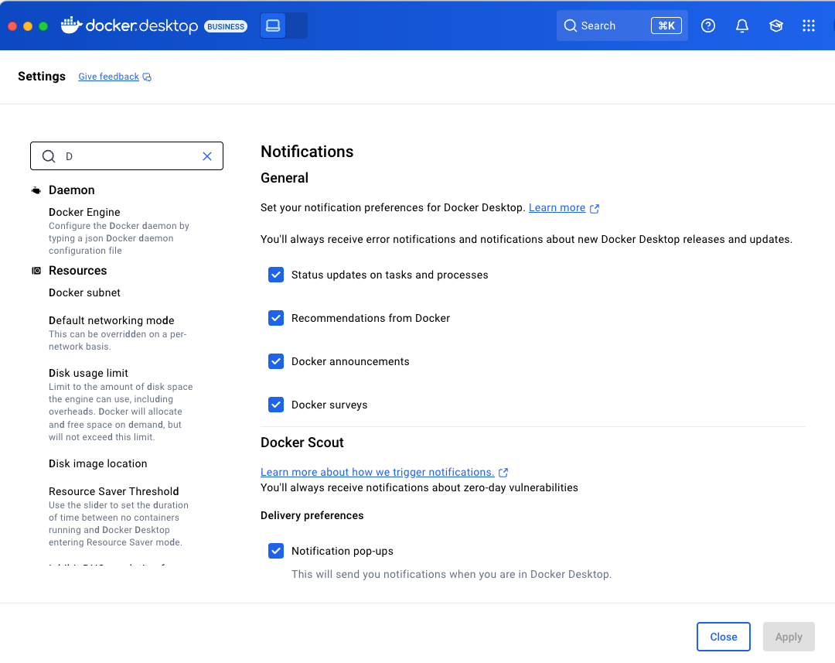Select the laptop mode icon in title bar

tap(272, 25)
